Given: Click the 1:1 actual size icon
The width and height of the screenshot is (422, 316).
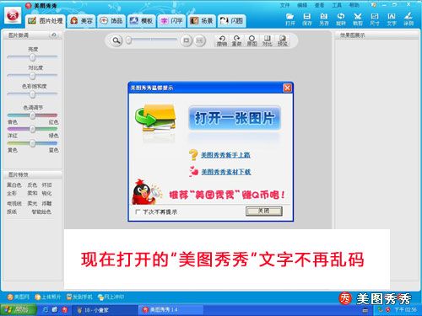Looking at the screenshot, I should pyautogui.click(x=199, y=40).
